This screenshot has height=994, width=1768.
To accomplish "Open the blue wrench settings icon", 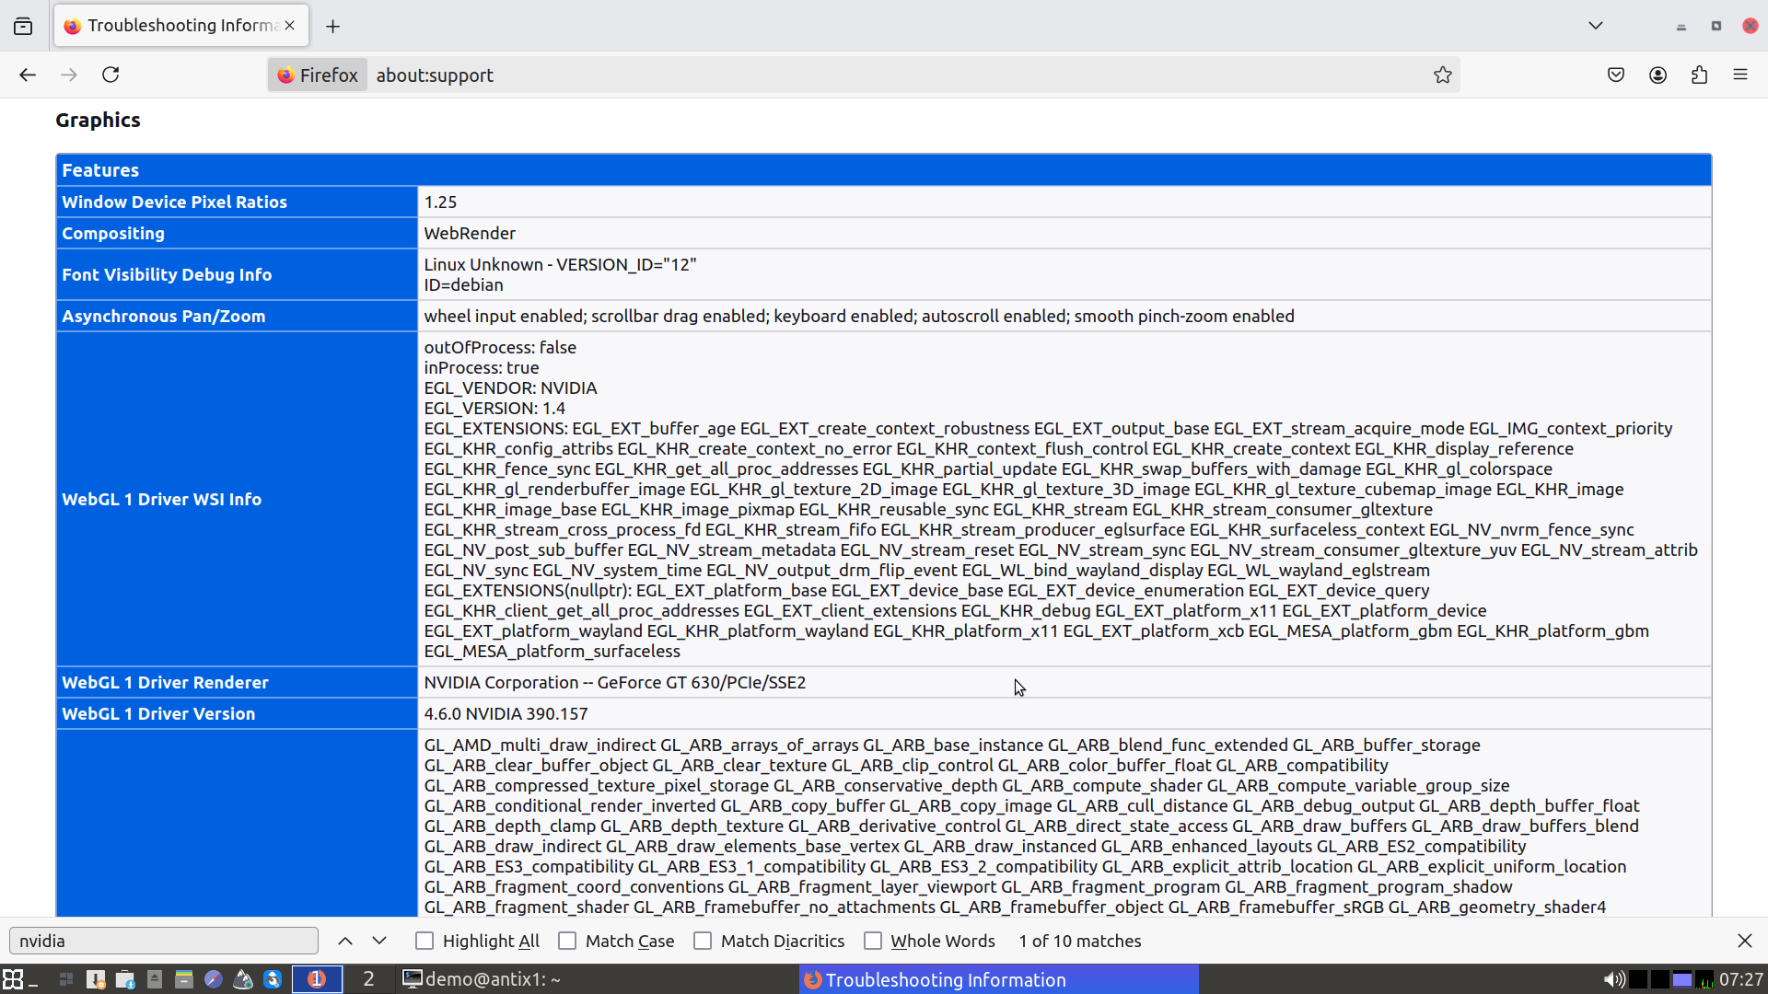I will click(273, 979).
